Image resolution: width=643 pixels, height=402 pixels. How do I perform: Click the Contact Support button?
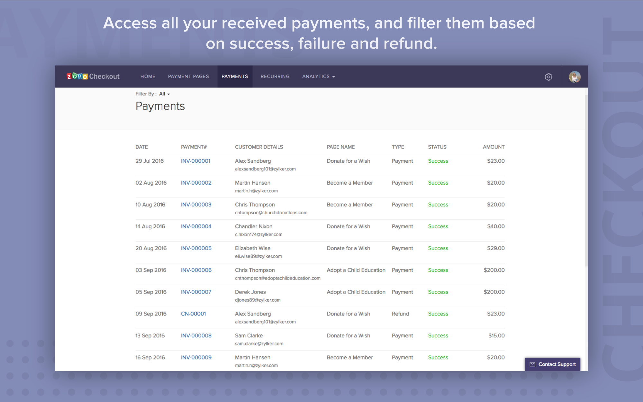pos(557,364)
